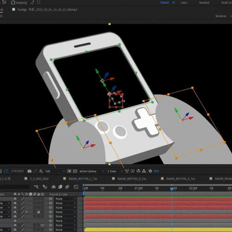The width and height of the screenshot is (232, 232).
Task: Open the 1 View layout dropdown
Action: [x=115, y=171]
